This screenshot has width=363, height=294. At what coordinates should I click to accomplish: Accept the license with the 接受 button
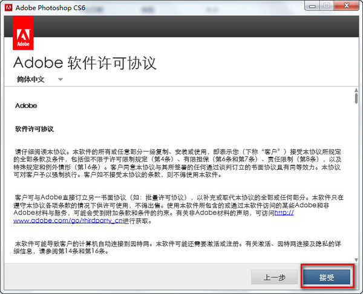tap(327, 277)
